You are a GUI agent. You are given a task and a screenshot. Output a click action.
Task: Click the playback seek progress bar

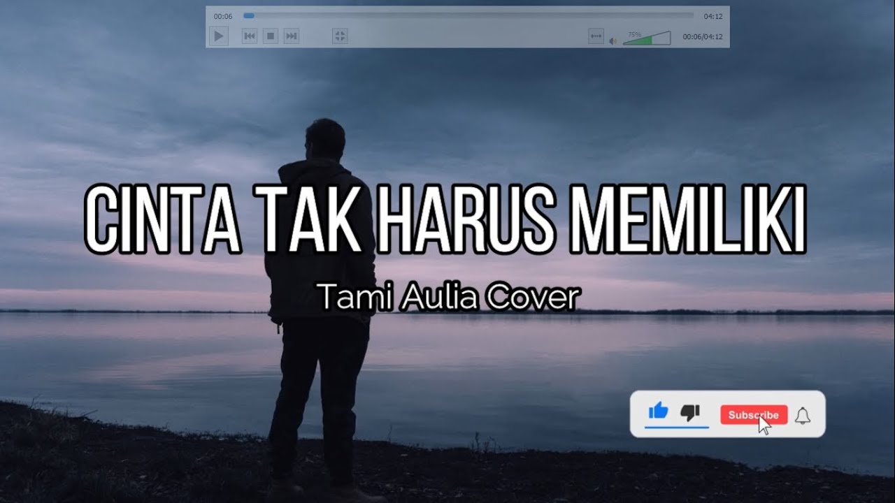point(468,15)
